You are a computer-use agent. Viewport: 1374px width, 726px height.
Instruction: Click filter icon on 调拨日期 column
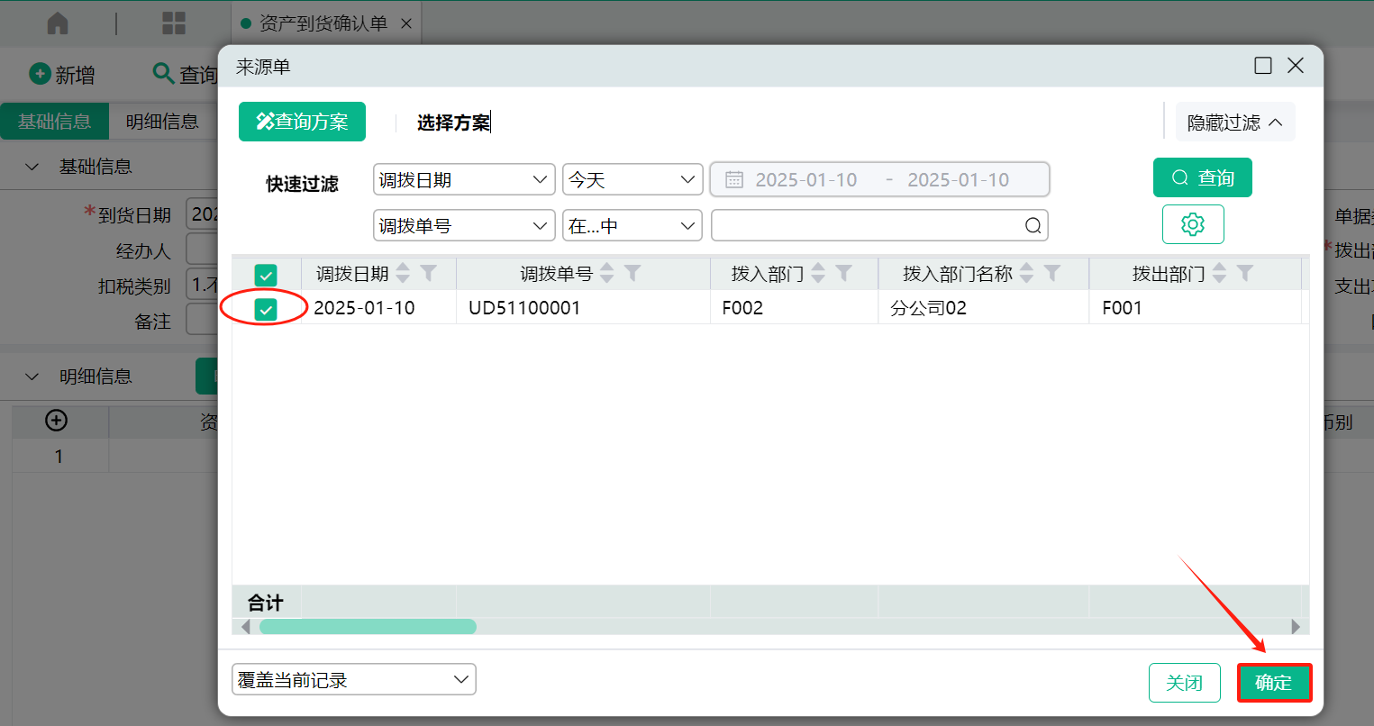point(429,273)
